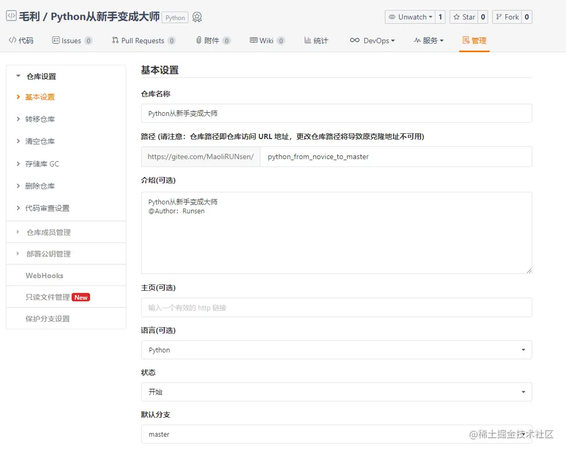Click the Python从新手变成大师 repository title link
The image size is (566, 452).
pos(105,17)
